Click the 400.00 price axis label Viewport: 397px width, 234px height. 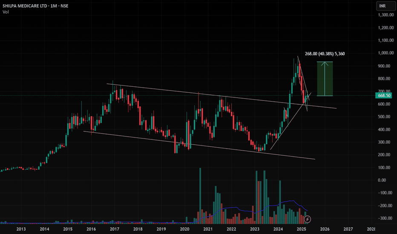(384, 129)
